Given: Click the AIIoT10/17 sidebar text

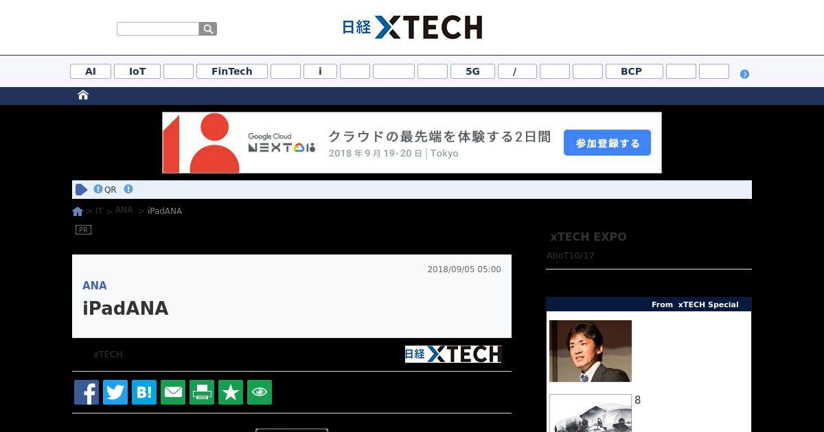Looking at the screenshot, I should pos(571,256).
